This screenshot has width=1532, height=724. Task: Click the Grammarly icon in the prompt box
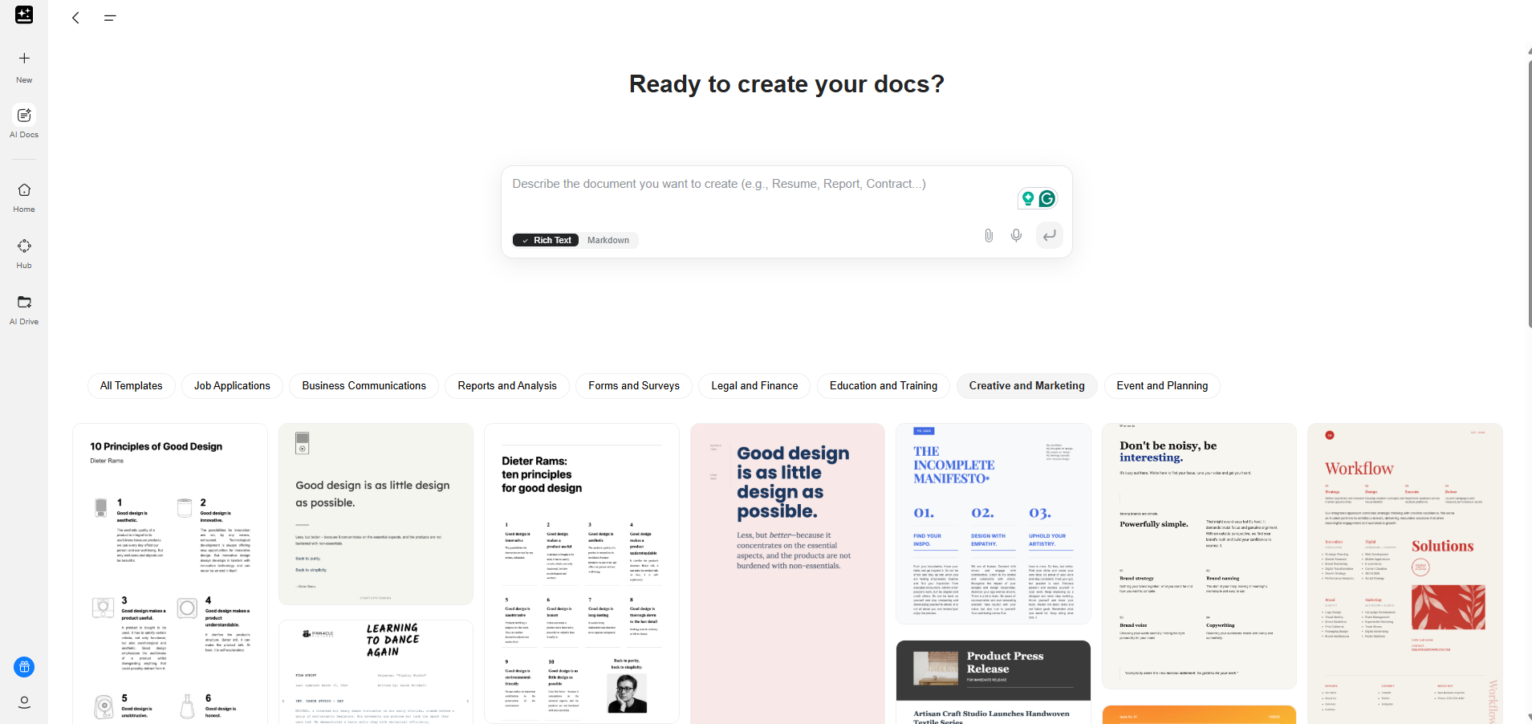click(x=1046, y=198)
